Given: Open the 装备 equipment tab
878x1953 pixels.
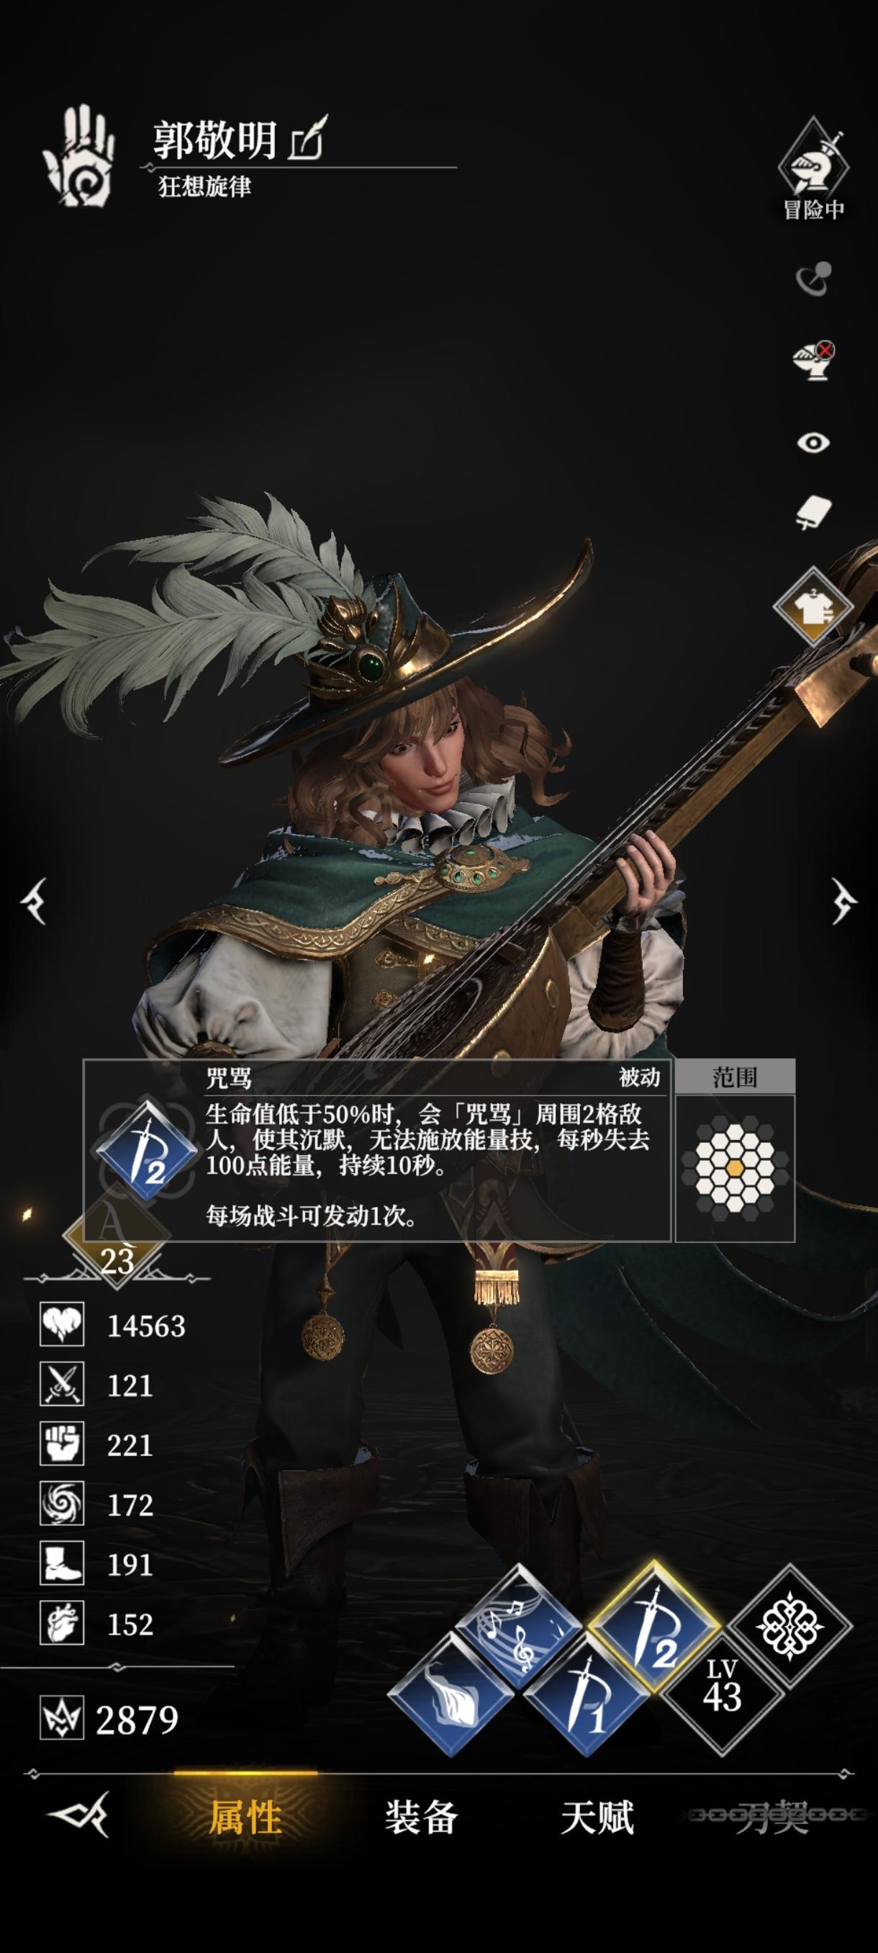Looking at the screenshot, I should click(421, 1818).
